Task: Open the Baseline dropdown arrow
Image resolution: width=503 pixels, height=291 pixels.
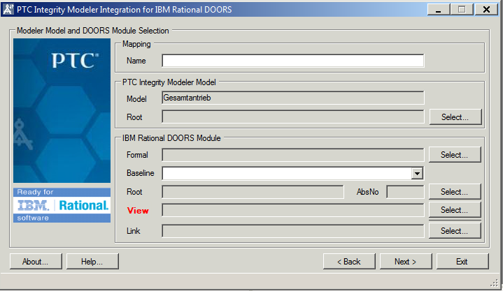Action: (417, 173)
